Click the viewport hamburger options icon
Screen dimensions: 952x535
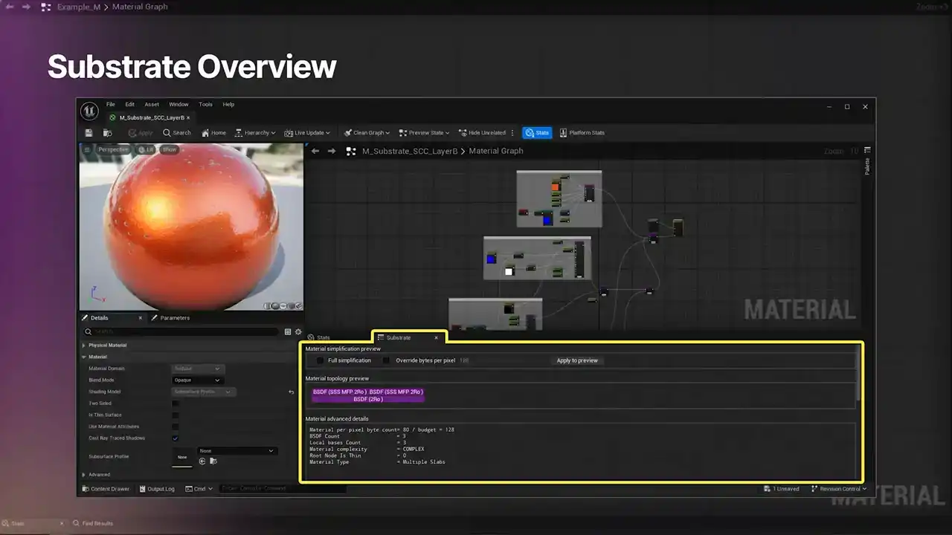click(x=87, y=149)
